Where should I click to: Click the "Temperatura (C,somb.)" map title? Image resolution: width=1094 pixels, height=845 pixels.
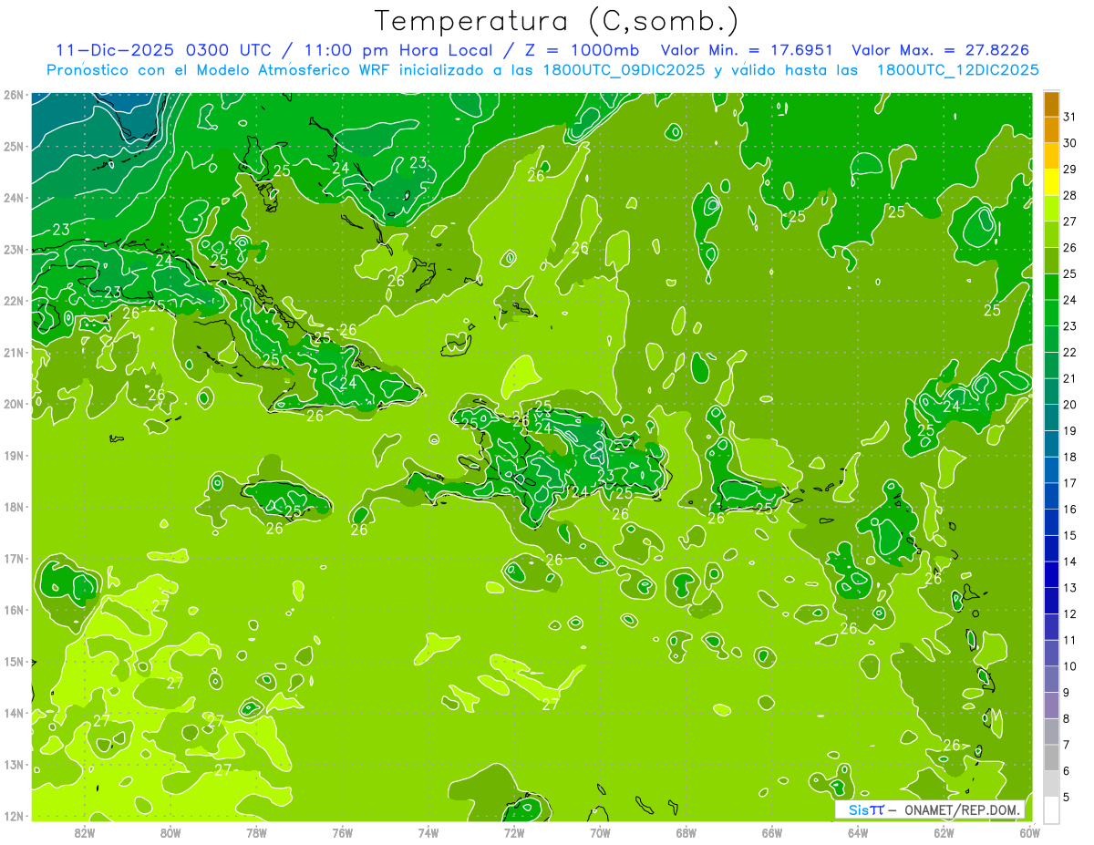coord(557,21)
